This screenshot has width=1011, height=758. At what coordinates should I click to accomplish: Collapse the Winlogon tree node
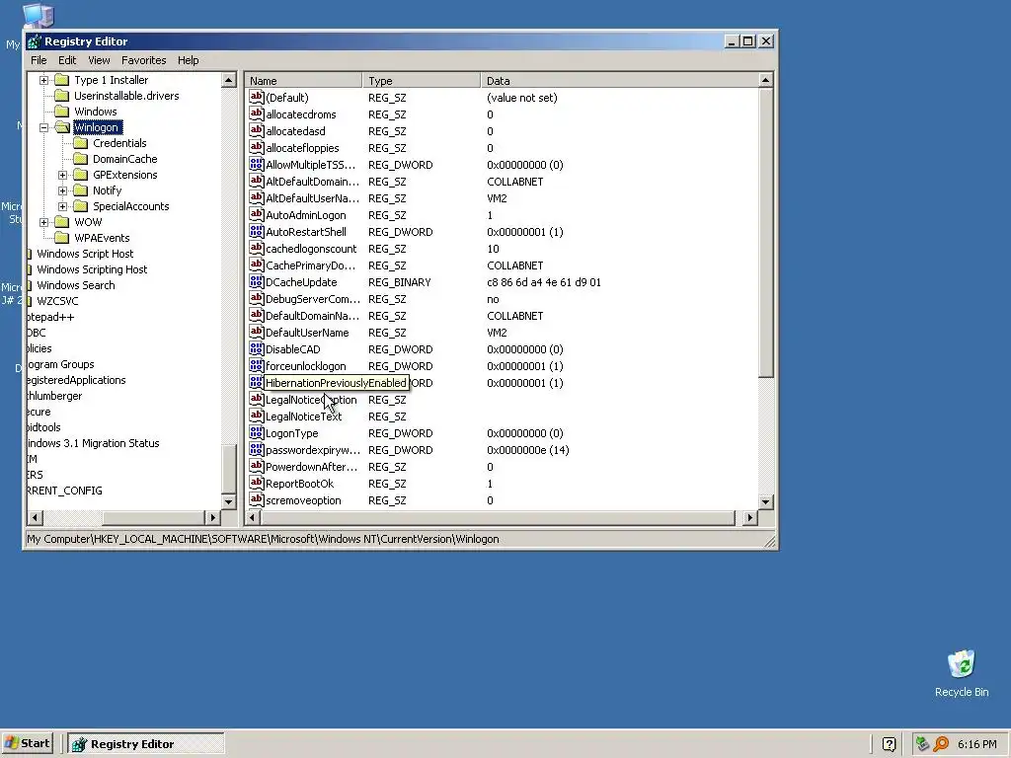(x=43, y=127)
